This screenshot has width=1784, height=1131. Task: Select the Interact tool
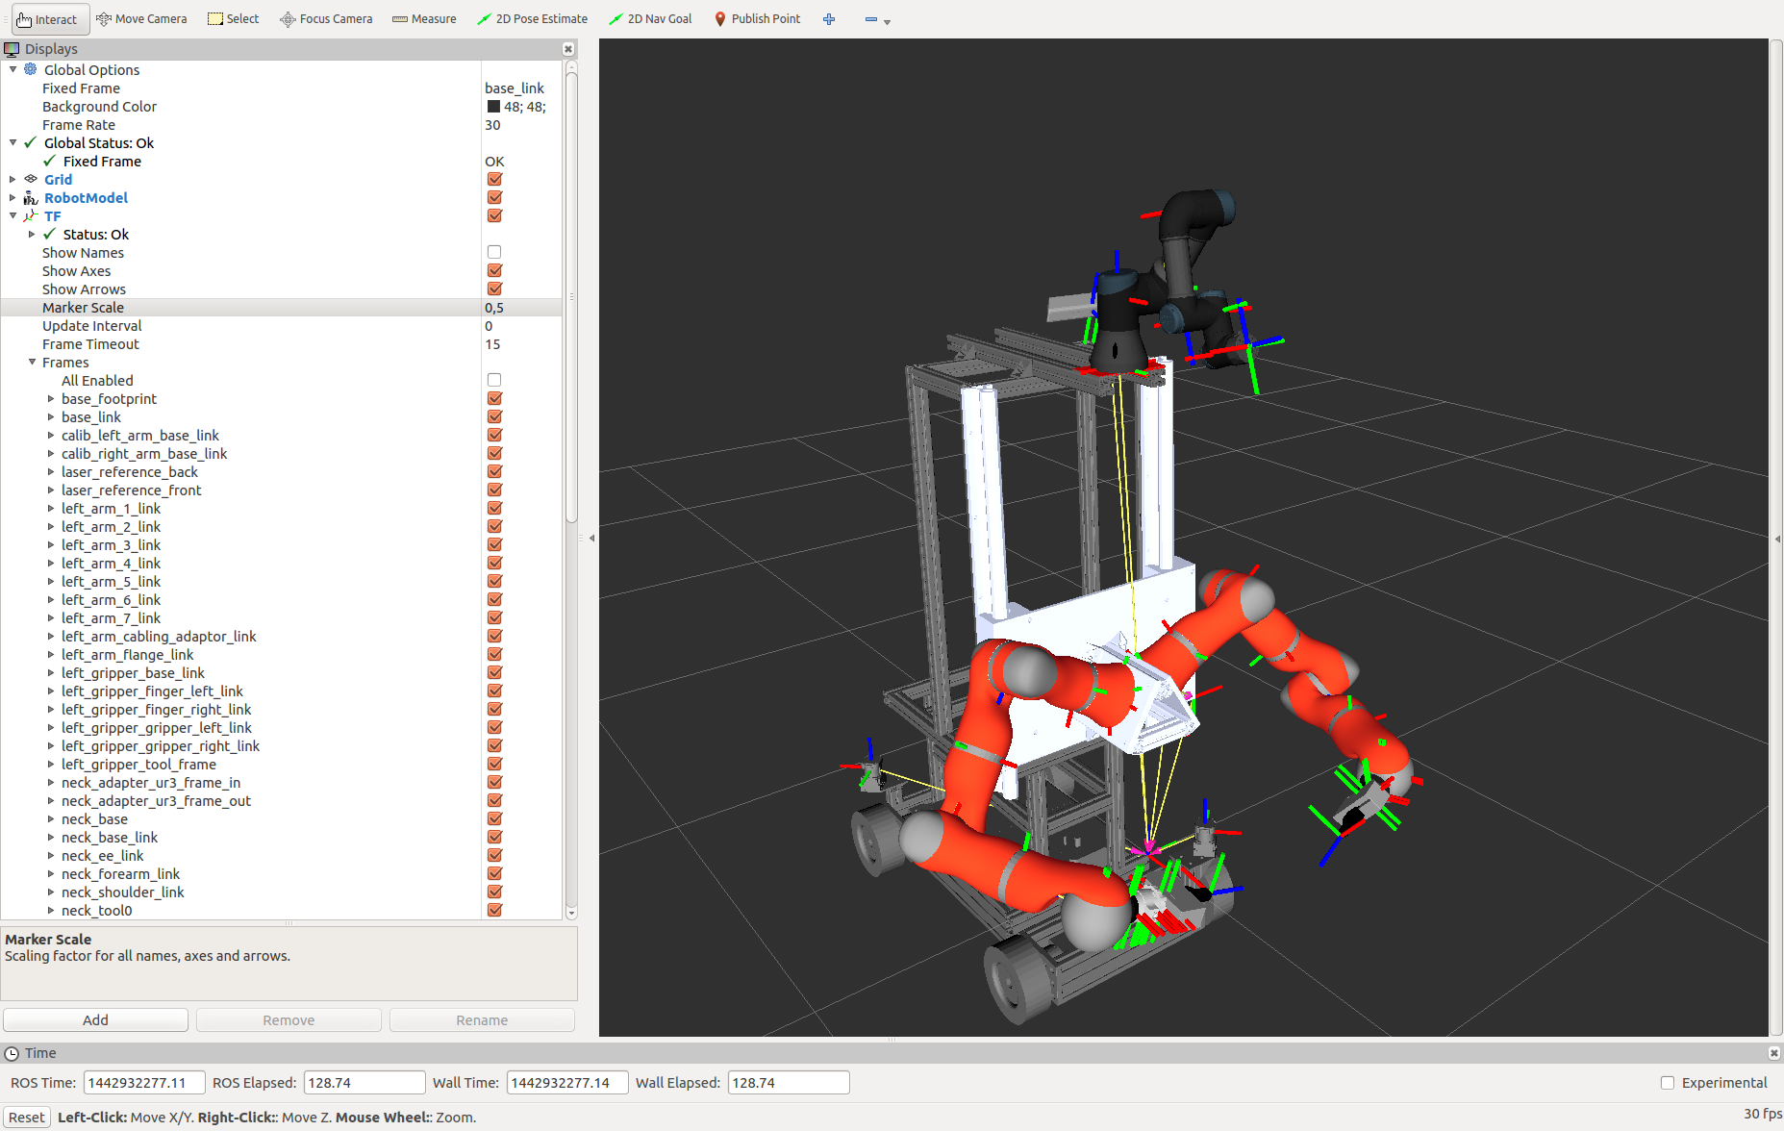48,19
